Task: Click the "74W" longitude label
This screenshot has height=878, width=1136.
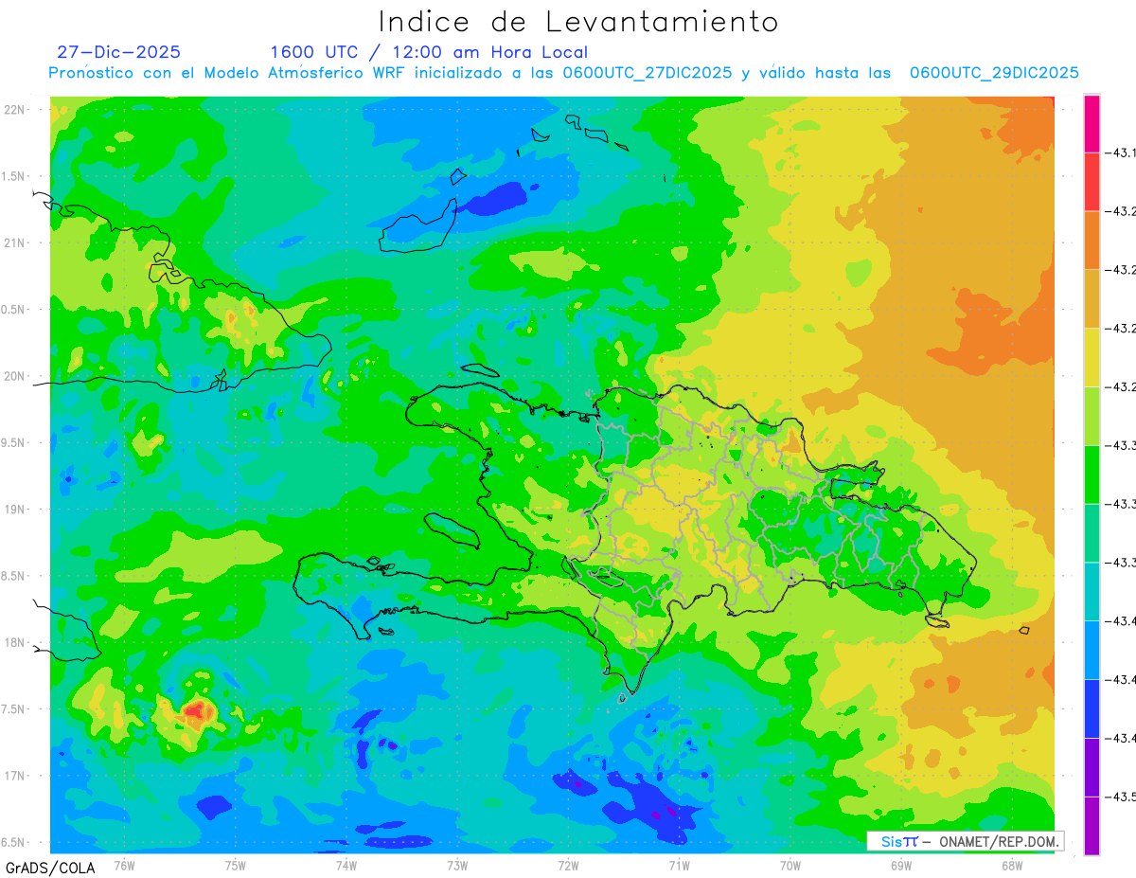Action: click(x=346, y=865)
